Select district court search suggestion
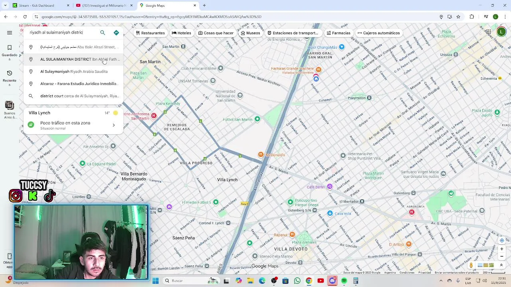 coord(74,96)
